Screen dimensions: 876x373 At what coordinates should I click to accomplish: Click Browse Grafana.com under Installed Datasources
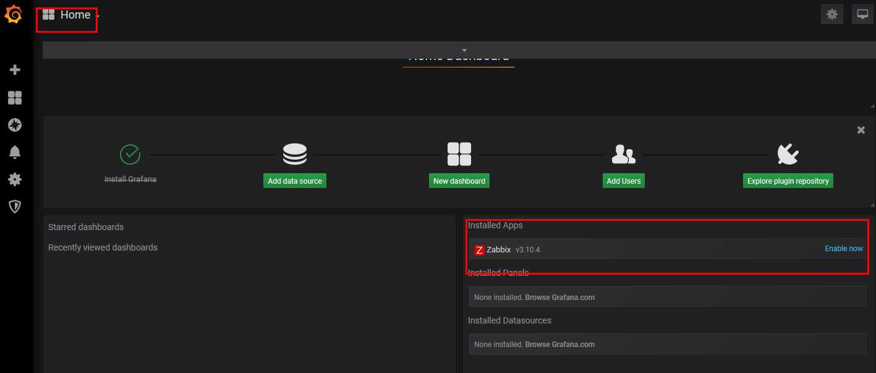point(560,345)
